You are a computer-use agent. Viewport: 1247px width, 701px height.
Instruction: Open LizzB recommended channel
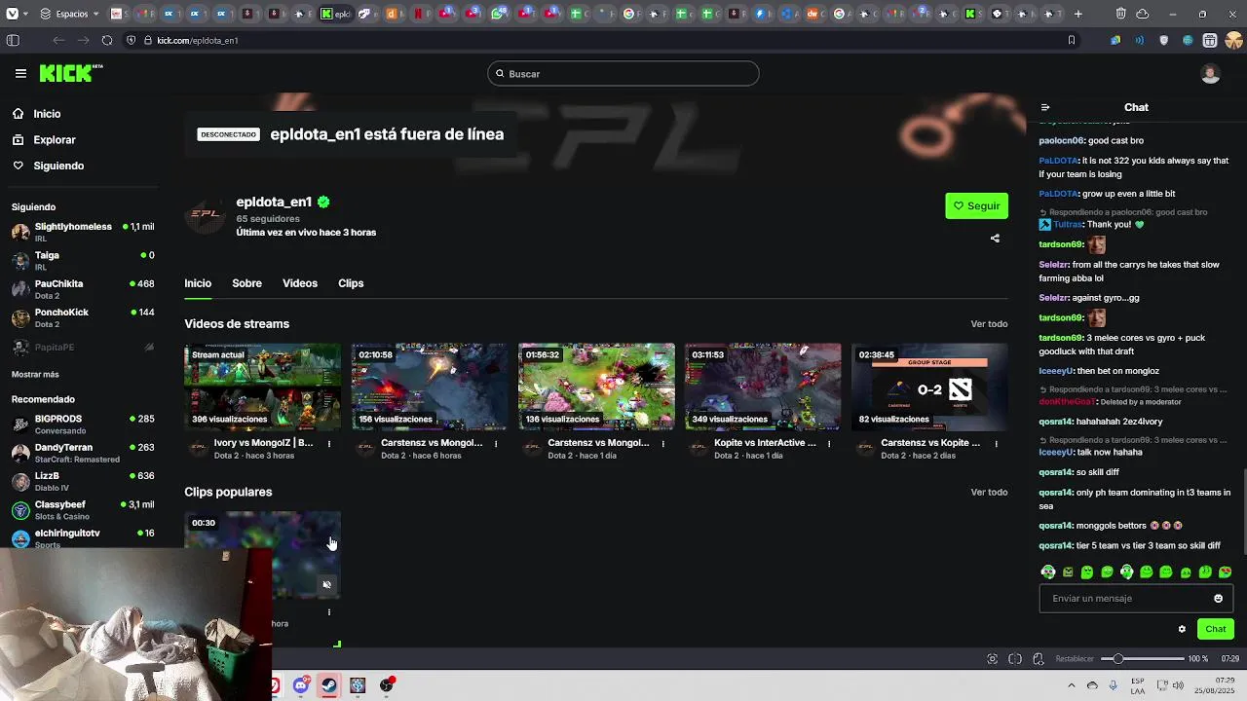click(x=83, y=481)
